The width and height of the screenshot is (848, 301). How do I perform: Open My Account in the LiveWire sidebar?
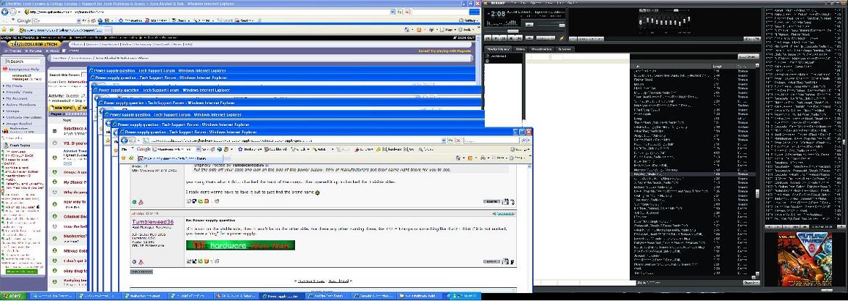(17, 98)
